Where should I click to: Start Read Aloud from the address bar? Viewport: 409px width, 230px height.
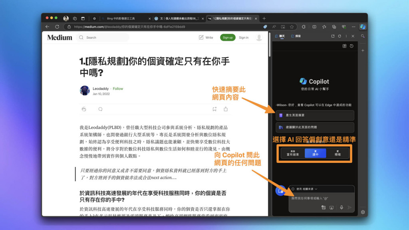pos(274,27)
